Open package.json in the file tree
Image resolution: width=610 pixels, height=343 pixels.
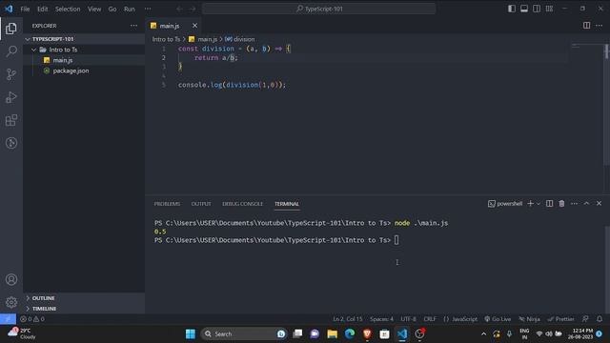84,71
